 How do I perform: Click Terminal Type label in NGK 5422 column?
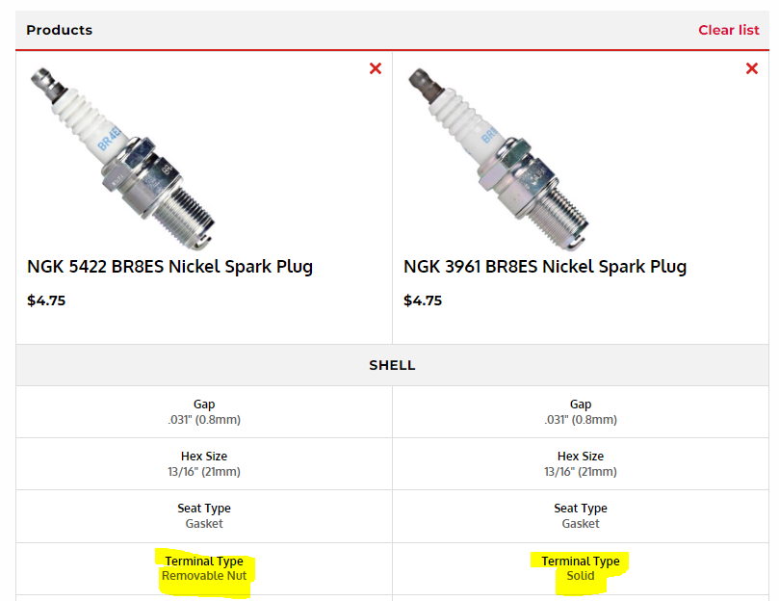tap(204, 561)
